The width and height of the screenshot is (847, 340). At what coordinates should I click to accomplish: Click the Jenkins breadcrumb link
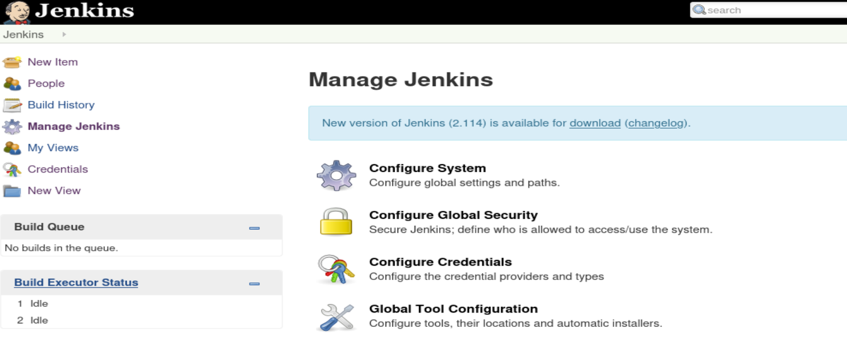point(23,34)
